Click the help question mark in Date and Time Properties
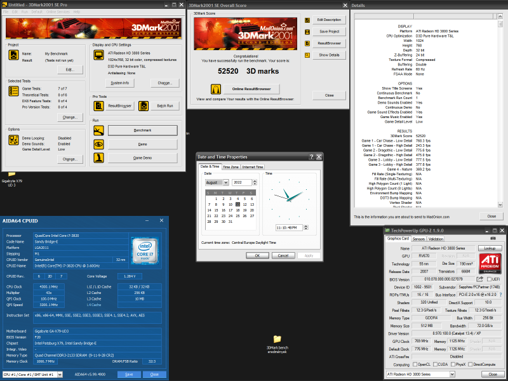 (x=311, y=157)
